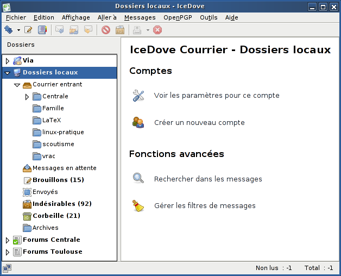The width and height of the screenshot is (341, 276).
Task: Open the Get Mail dropdown arrow
Action: click(x=18, y=30)
